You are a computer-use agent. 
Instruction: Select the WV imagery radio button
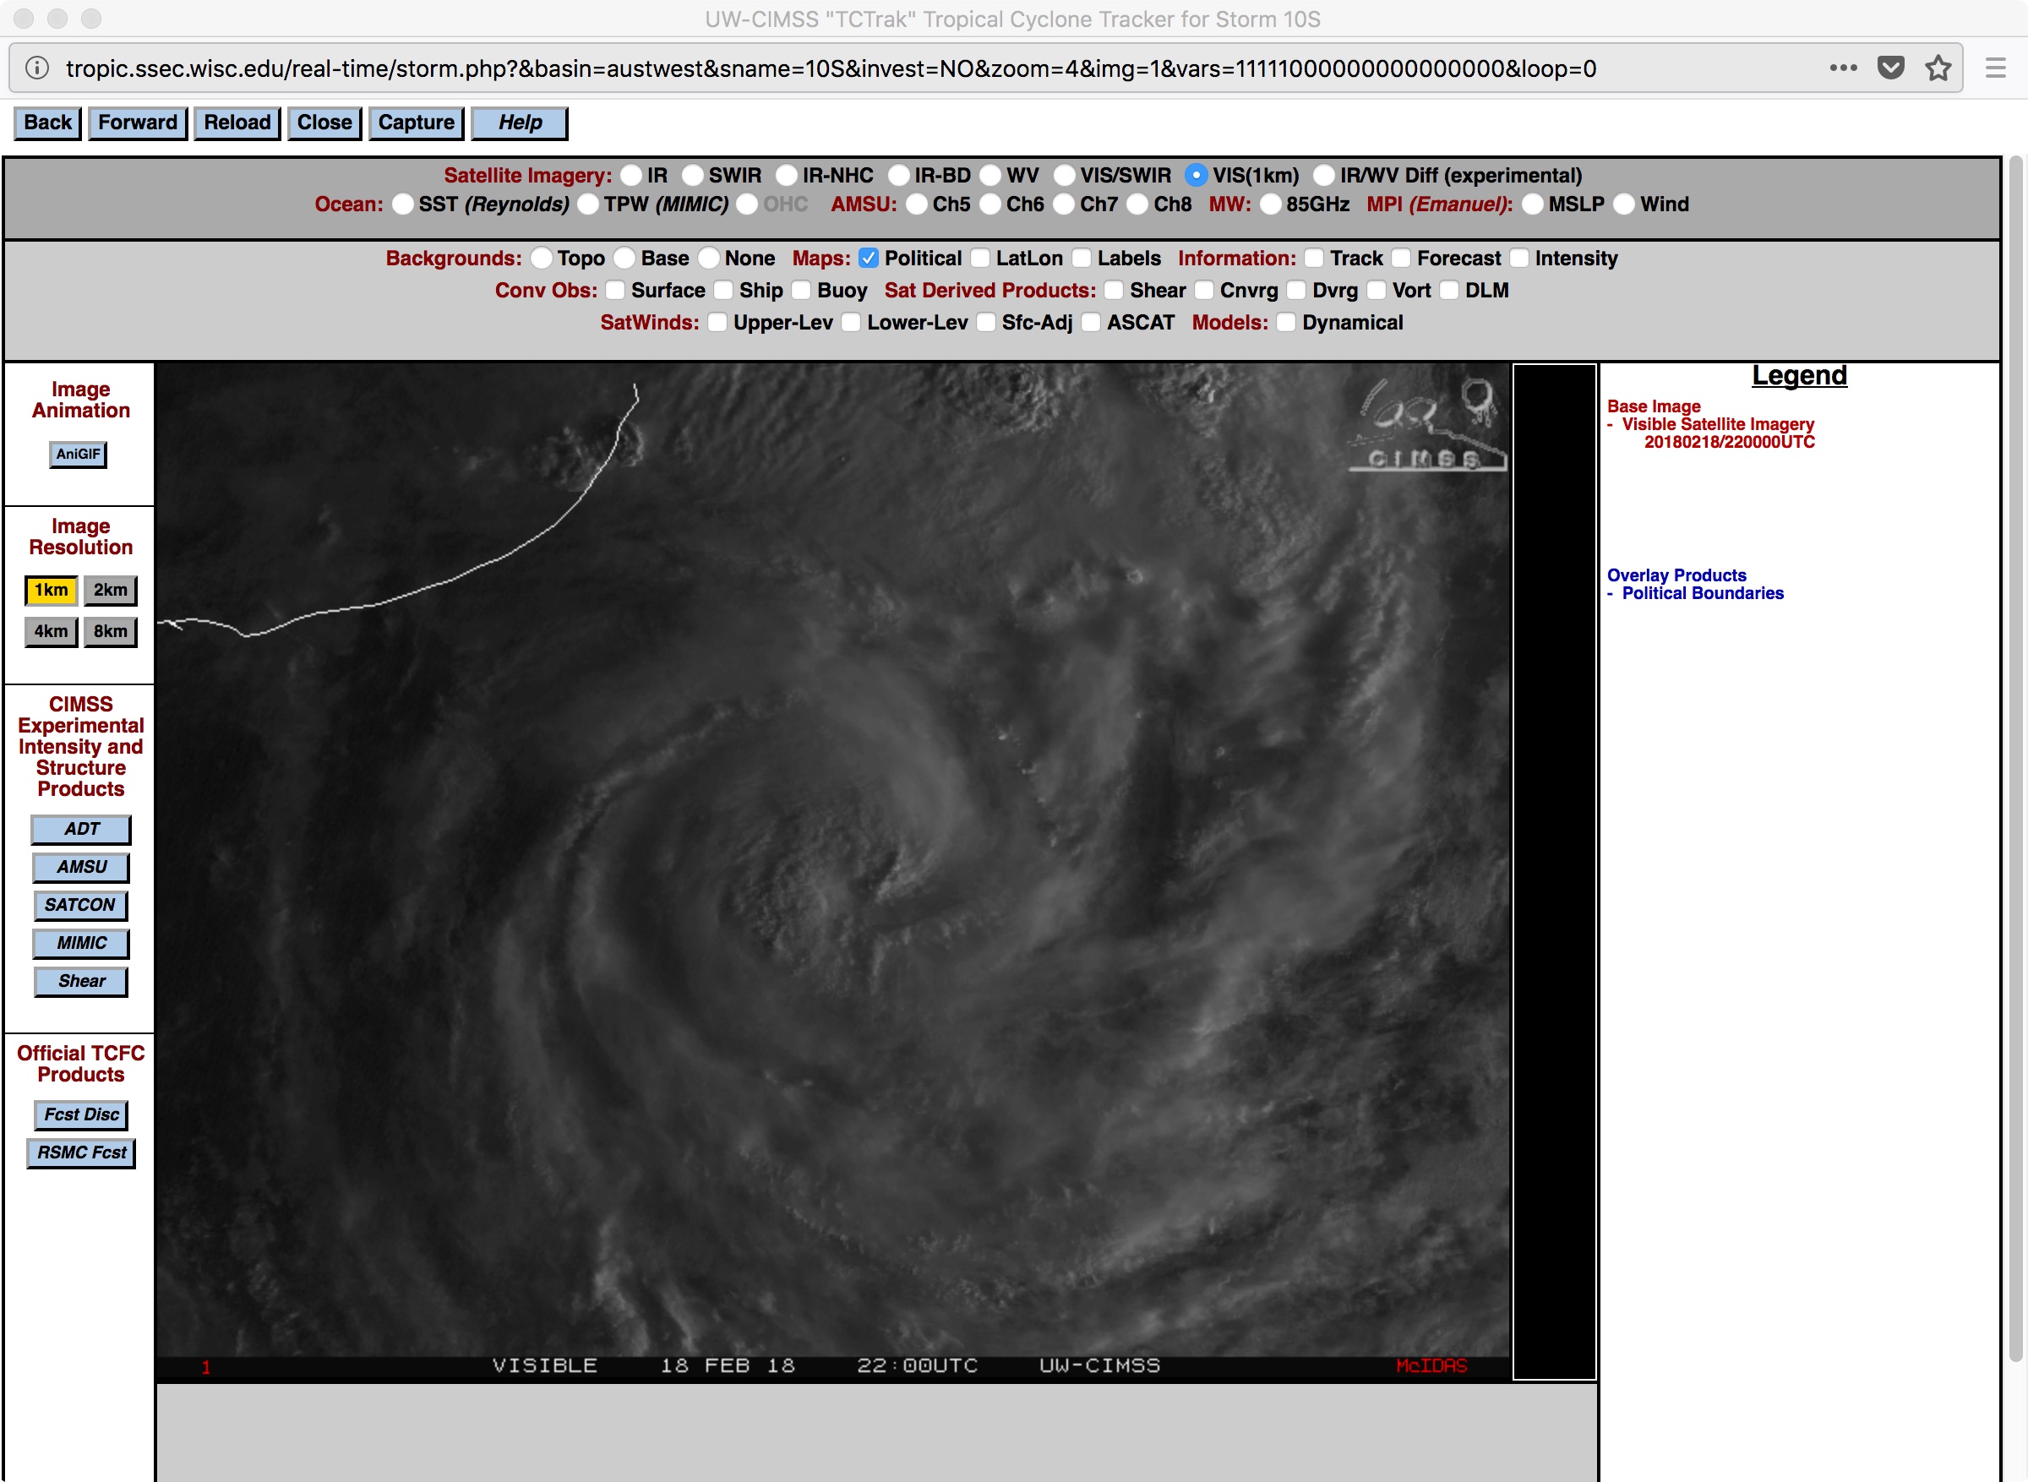point(990,176)
